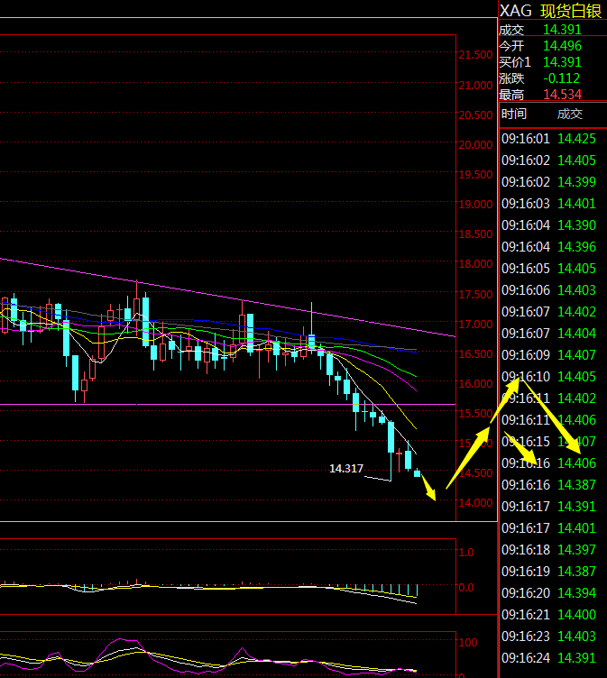This screenshot has height=678, width=607.
Task: Click the 100 label on bottom indicator axis
Action: (468, 643)
